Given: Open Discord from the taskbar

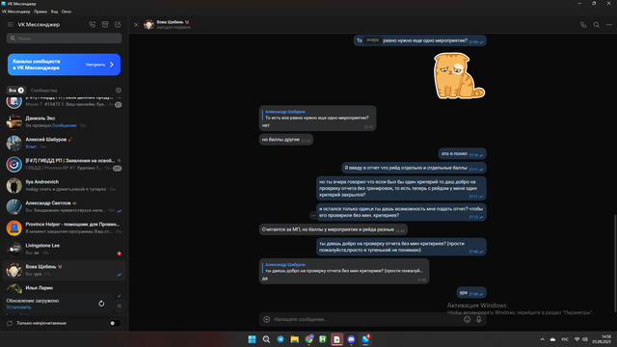Looking at the screenshot, I should click(x=351, y=339).
